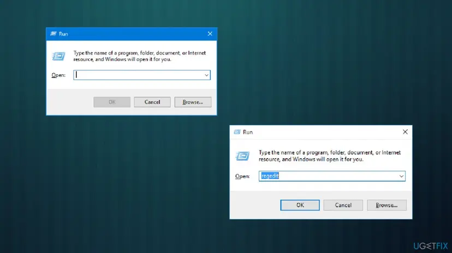Click "Run" title text in white title bar
The image size is (452, 253).
[x=248, y=132]
